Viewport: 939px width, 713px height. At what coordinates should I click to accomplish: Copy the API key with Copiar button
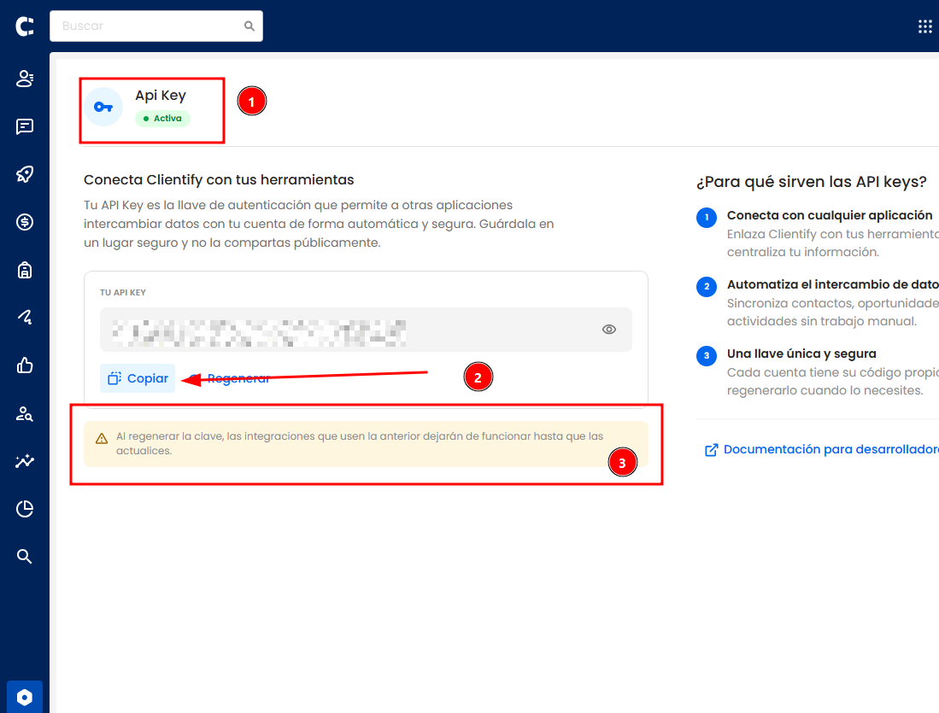pos(138,378)
